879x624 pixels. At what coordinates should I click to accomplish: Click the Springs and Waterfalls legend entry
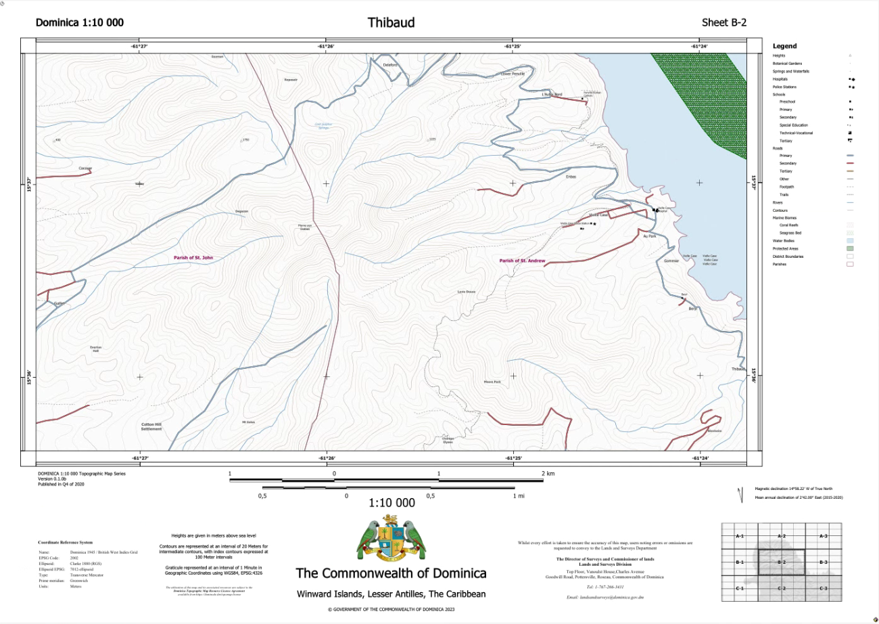click(791, 71)
